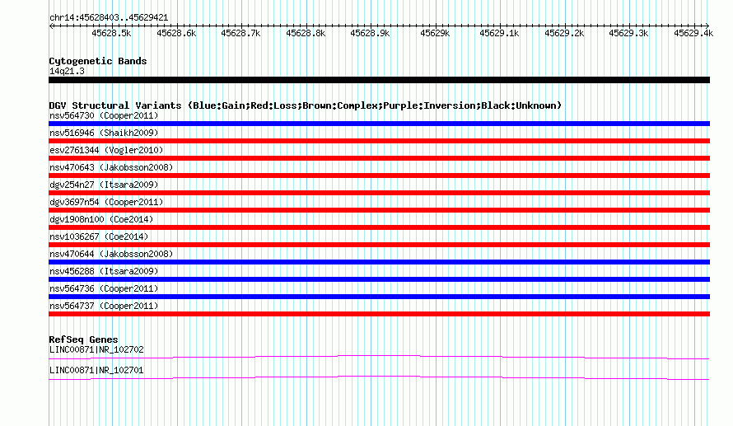Click the RefSeq Genes track title
The width and height of the screenshot is (733, 426).
coord(83,339)
